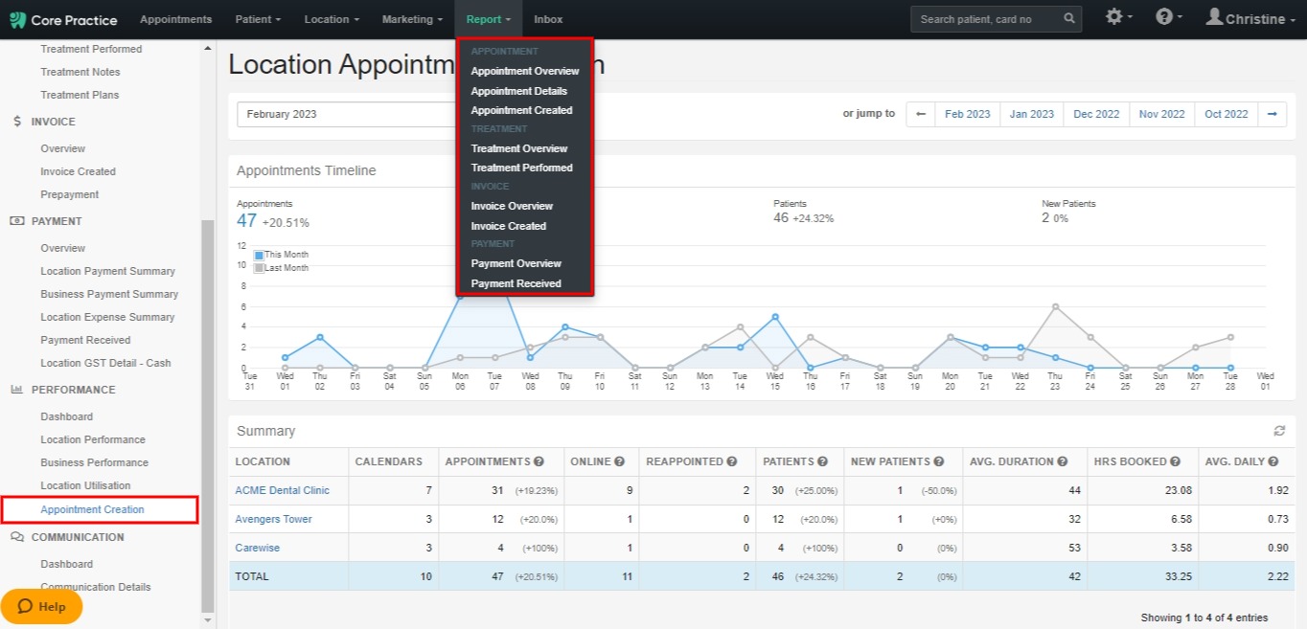The width and height of the screenshot is (1307, 629).
Task: Open the Marketing dropdown menu
Action: click(411, 19)
